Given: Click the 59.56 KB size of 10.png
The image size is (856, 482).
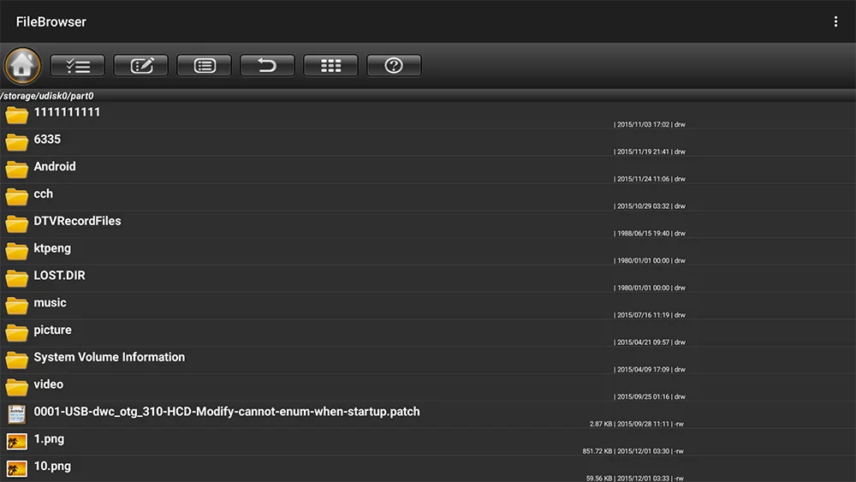Looking at the screenshot, I should [599, 479].
